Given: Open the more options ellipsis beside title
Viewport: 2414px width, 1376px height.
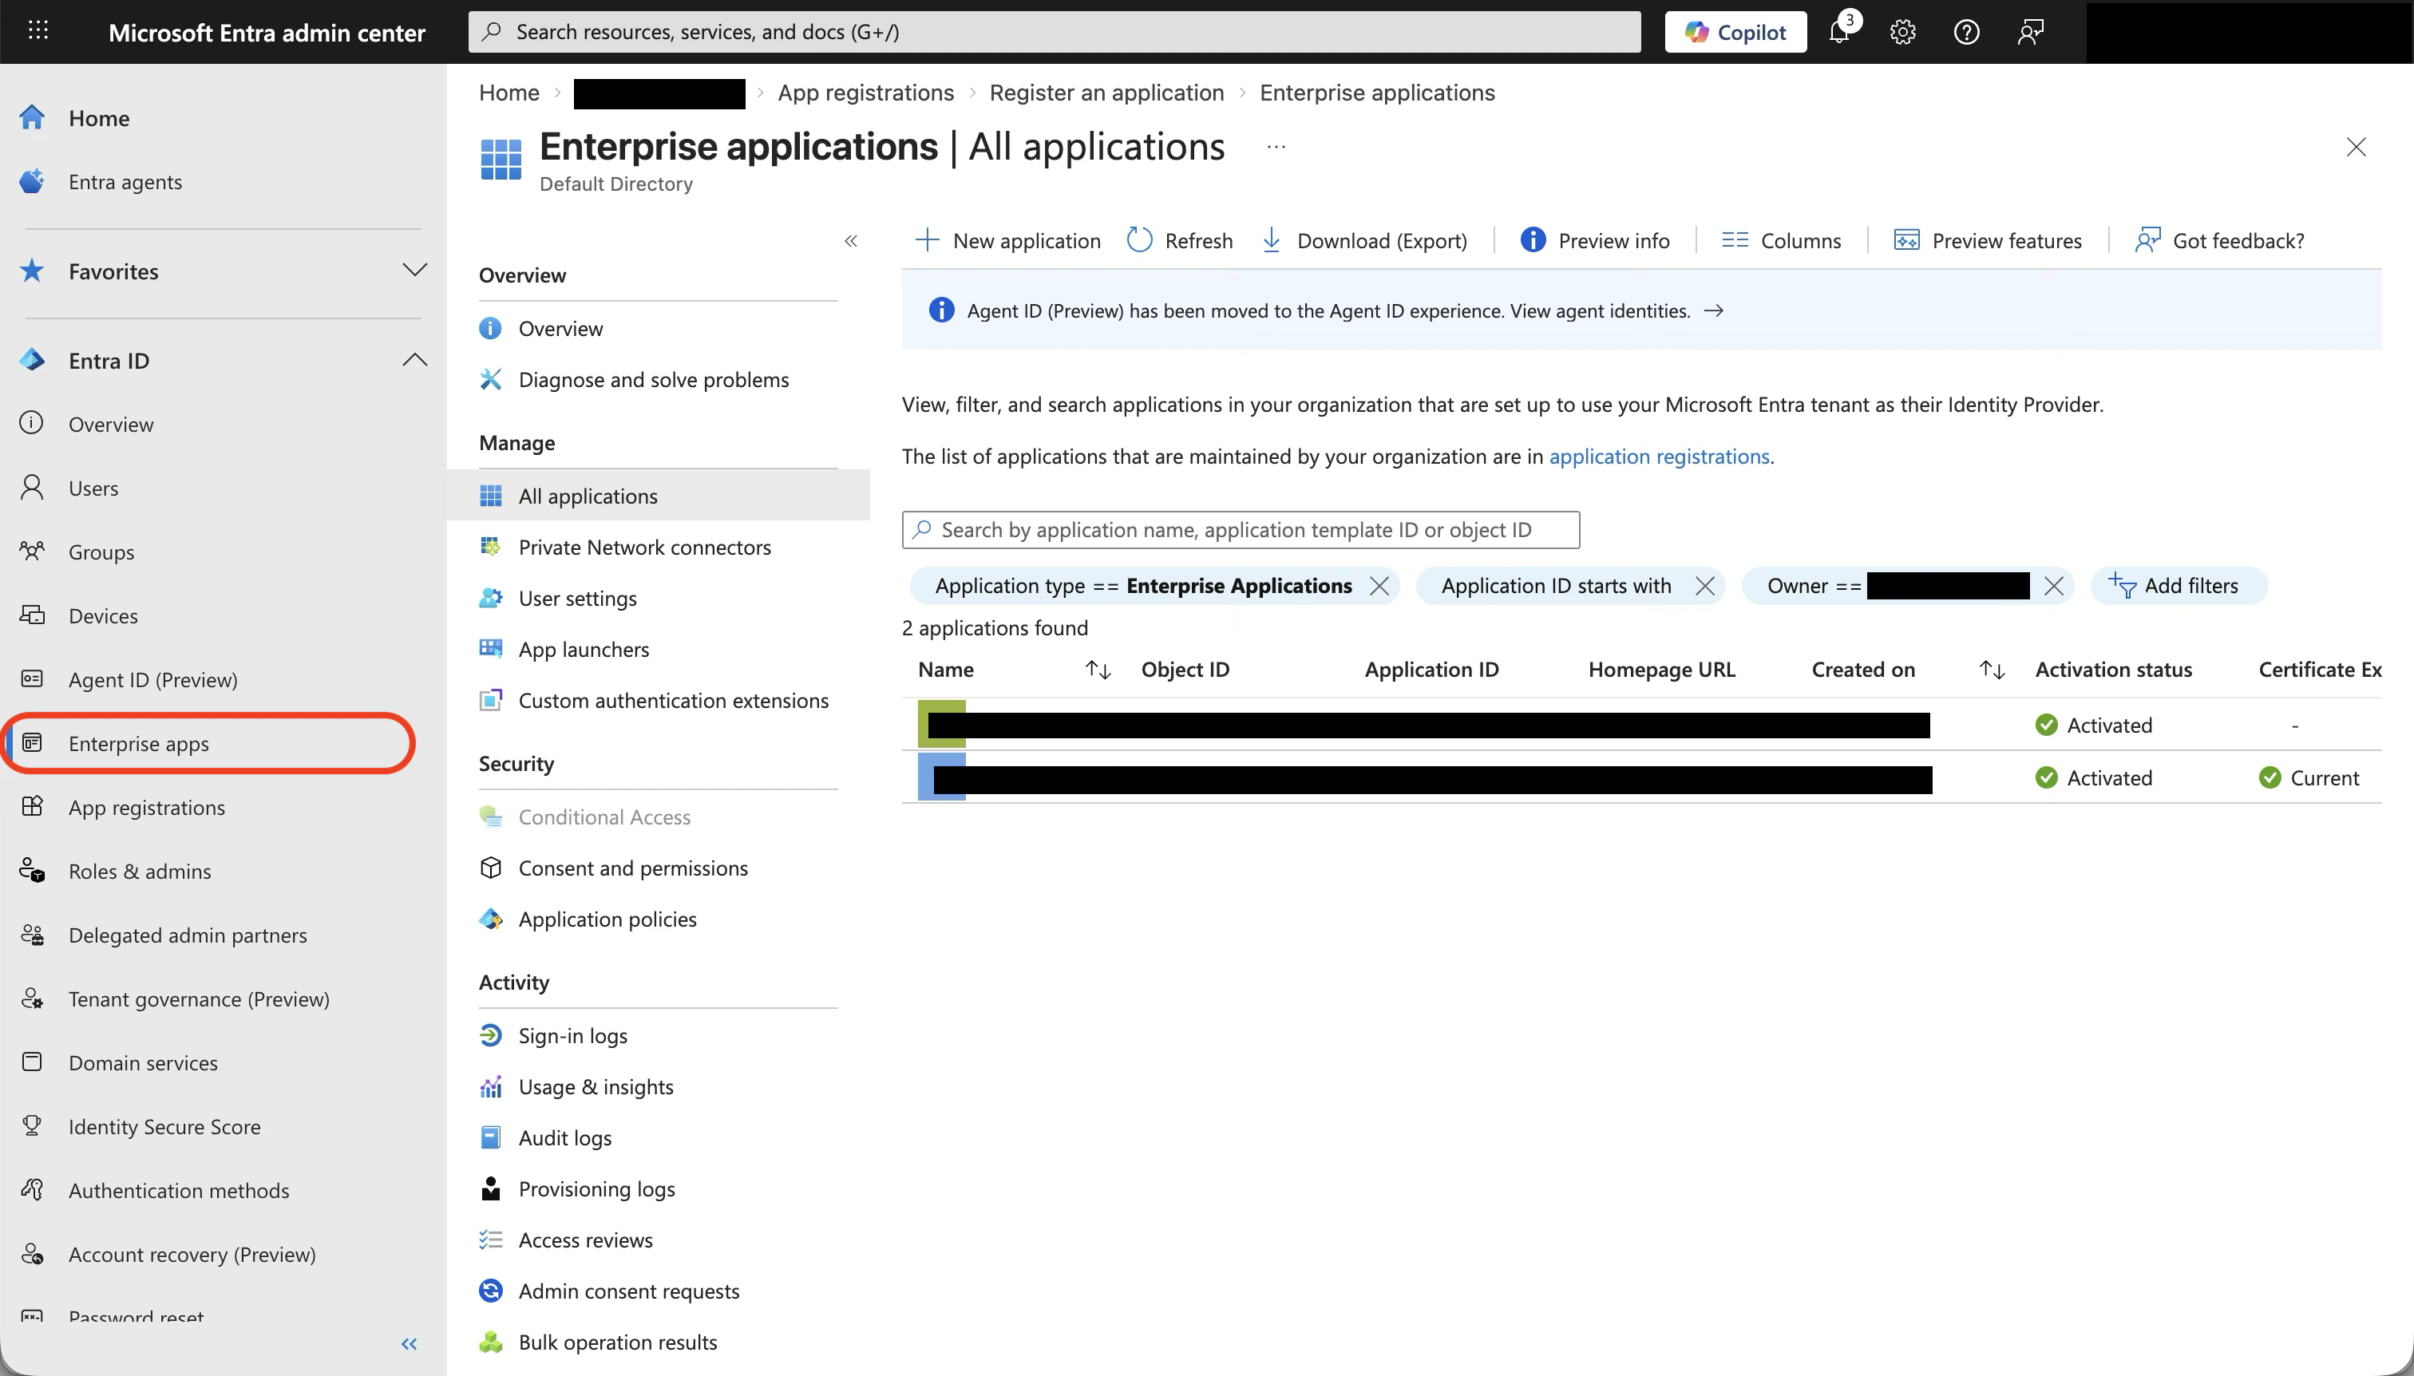Looking at the screenshot, I should [x=1276, y=147].
